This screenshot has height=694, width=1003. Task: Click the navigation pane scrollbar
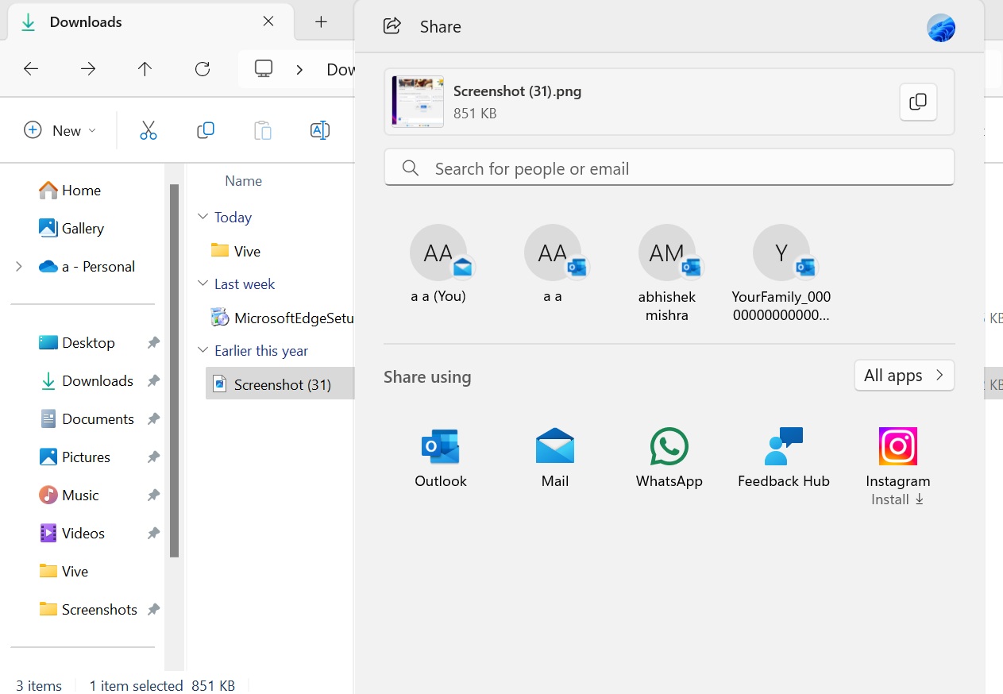coord(174,371)
